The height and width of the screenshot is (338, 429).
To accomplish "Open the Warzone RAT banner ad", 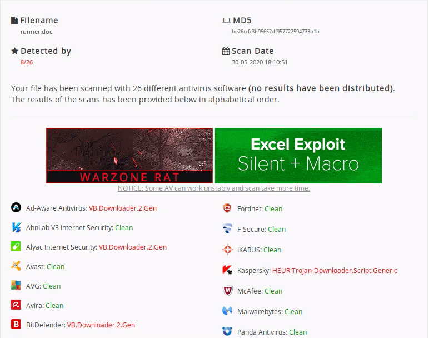I will [x=129, y=156].
